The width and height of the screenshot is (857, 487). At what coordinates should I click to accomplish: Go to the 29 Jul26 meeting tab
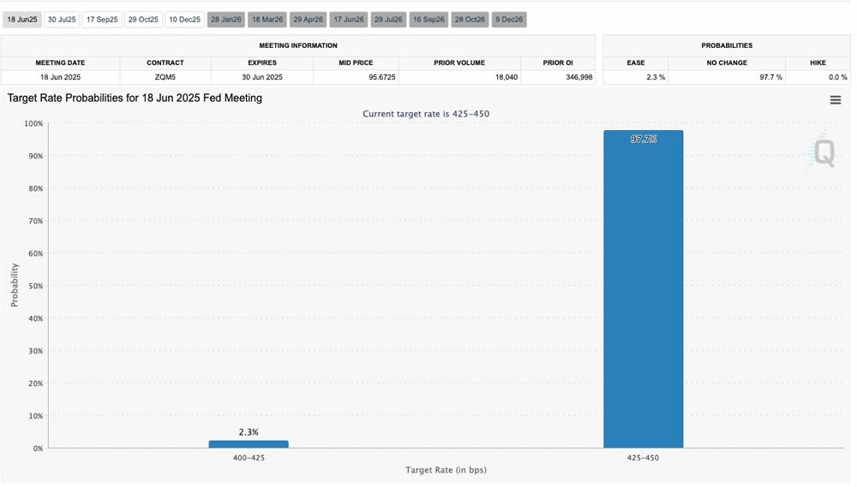[x=388, y=20]
